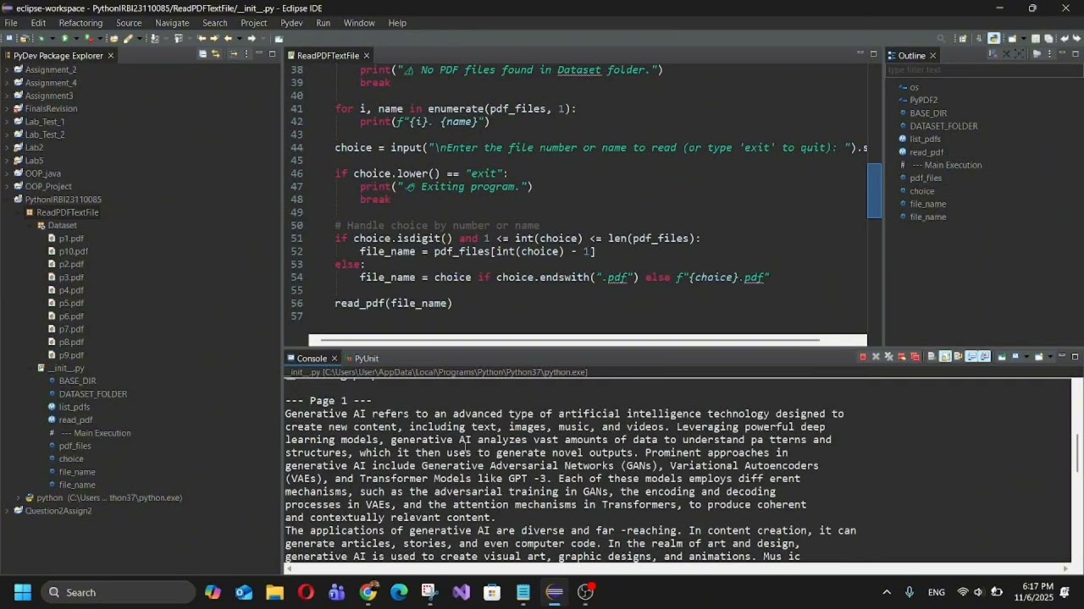
Task: Open the Debug button dropdown arrow
Action: [x=53, y=39]
